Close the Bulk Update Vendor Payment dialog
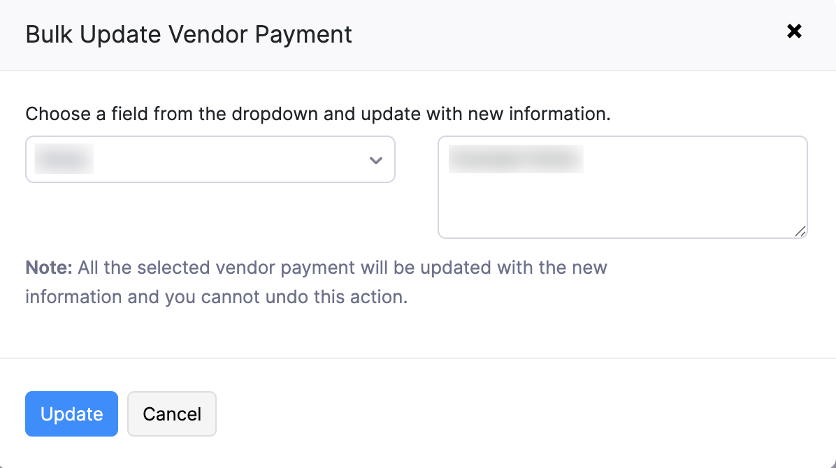This screenshot has width=836, height=468. pos(794,31)
